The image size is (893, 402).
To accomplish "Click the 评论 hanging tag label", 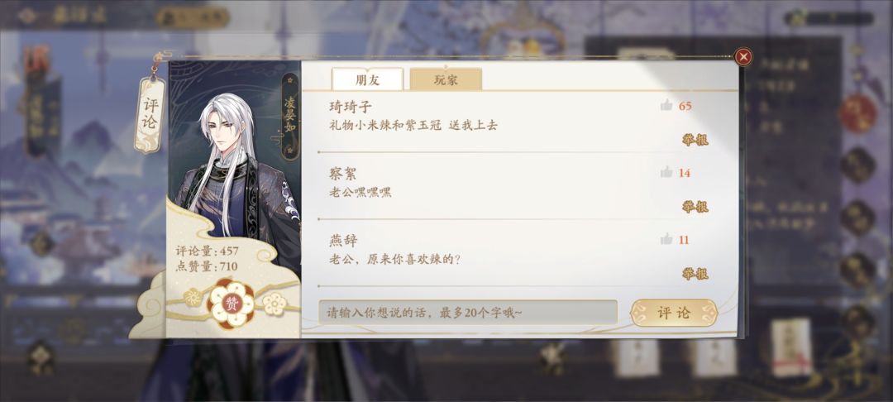I will 150,115.
